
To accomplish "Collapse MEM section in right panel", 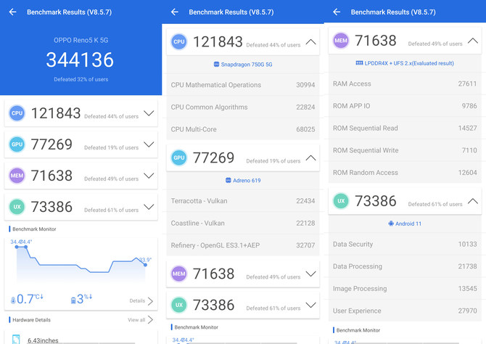I will pos(473,41).
